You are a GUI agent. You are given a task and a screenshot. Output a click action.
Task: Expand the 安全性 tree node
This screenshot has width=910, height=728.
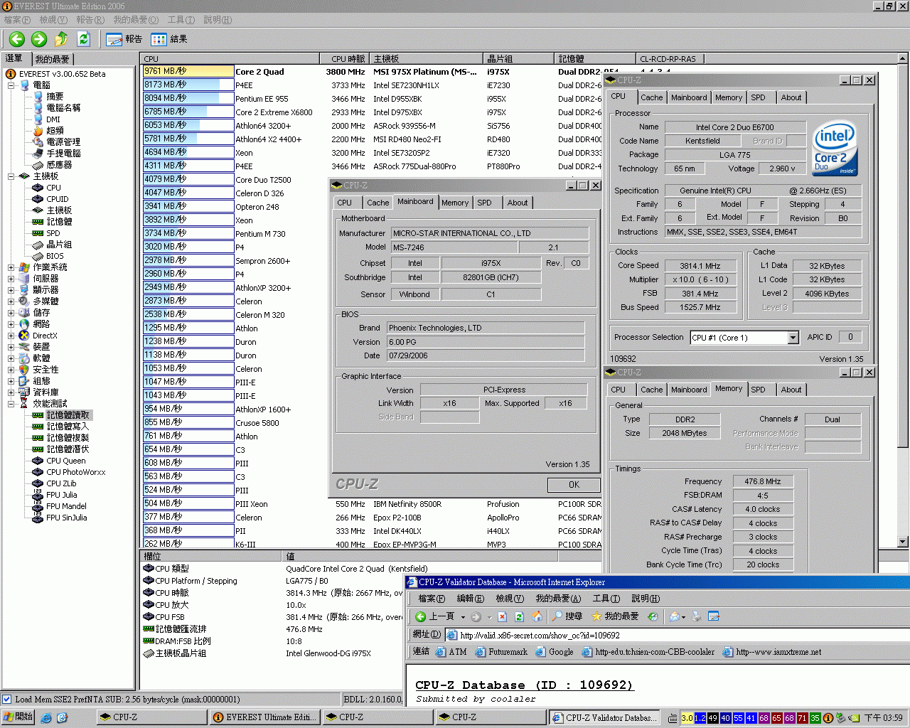coord(11,370)
